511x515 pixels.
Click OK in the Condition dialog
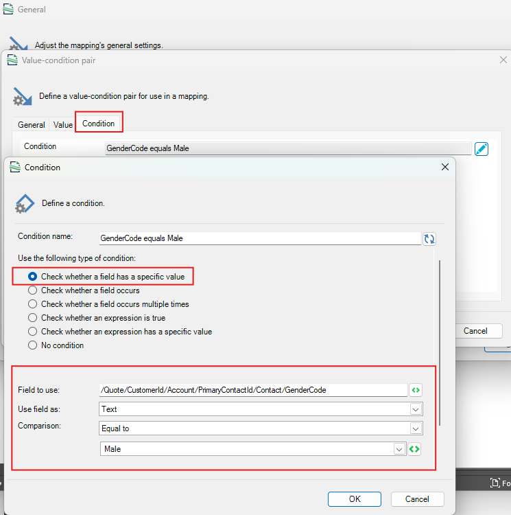click(x=355, y=499)
